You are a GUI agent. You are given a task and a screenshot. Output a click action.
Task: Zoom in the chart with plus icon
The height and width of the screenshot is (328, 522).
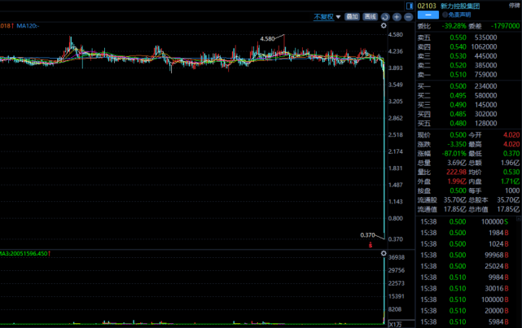point(397,17)
